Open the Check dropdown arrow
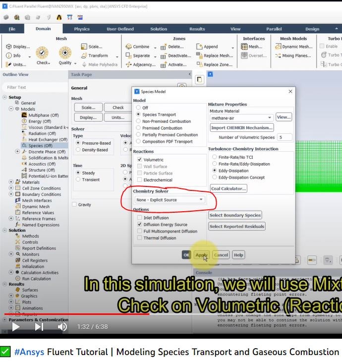 point(49,63)
